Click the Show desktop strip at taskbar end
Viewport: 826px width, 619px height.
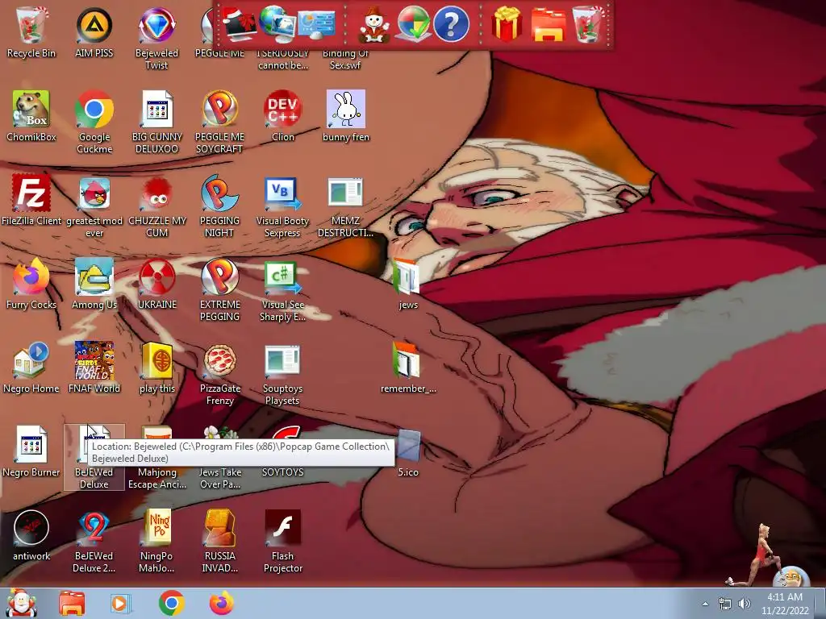[821, 603]
